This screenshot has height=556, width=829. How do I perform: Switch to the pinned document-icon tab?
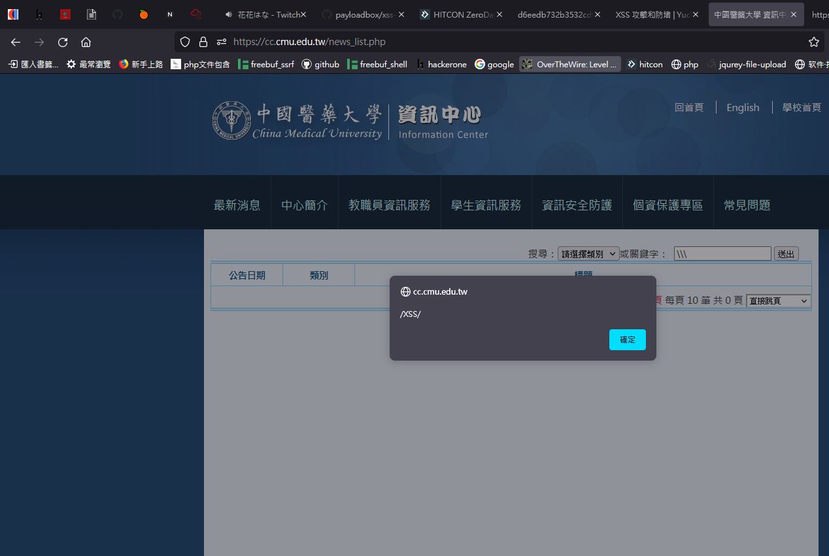(x=92, y=14)
